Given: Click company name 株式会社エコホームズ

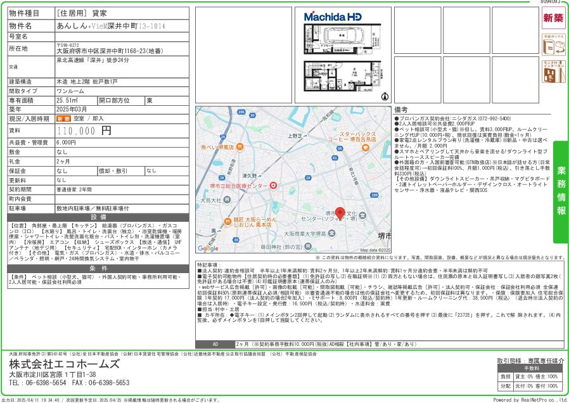Looking at the screenshot, I should pos(64,364).
